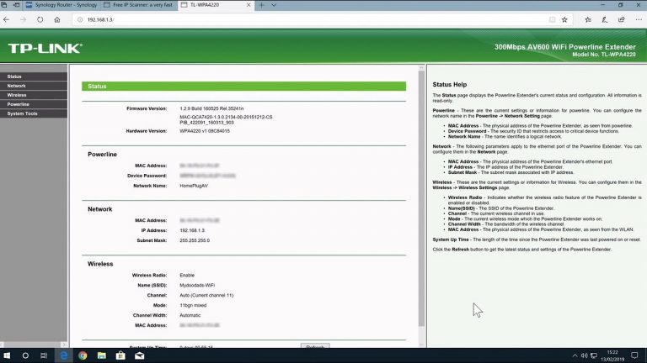Close the TL-WPA4220 tab
The width and height of the screenshot is (647, 363).
tap(249, 5)
